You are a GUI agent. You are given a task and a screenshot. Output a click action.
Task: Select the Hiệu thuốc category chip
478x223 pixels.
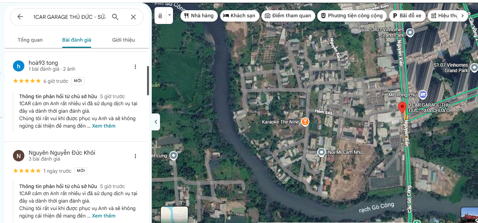[443, 16]
